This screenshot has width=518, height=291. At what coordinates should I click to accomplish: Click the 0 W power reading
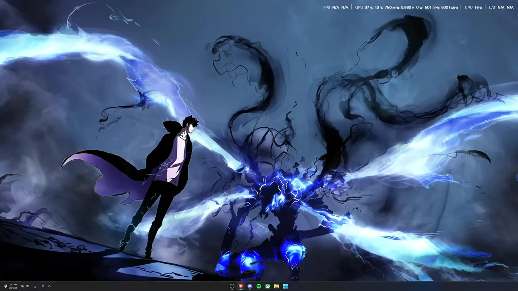(x=420, y=7)
